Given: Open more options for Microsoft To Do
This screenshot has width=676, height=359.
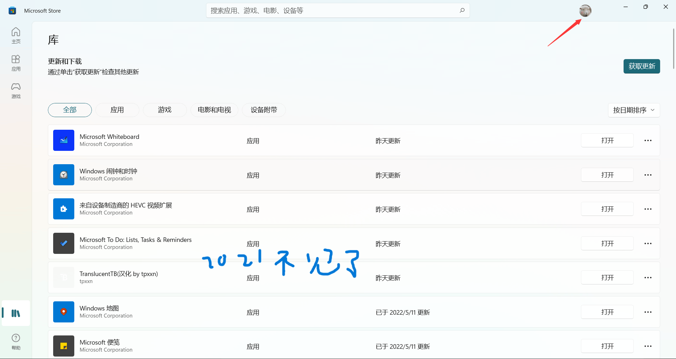Looking at the screenshot, I should pos(648,243).
